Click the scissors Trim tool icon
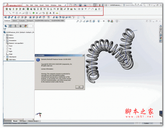Viewport: 165px width, 128px height. pos(37,13)
